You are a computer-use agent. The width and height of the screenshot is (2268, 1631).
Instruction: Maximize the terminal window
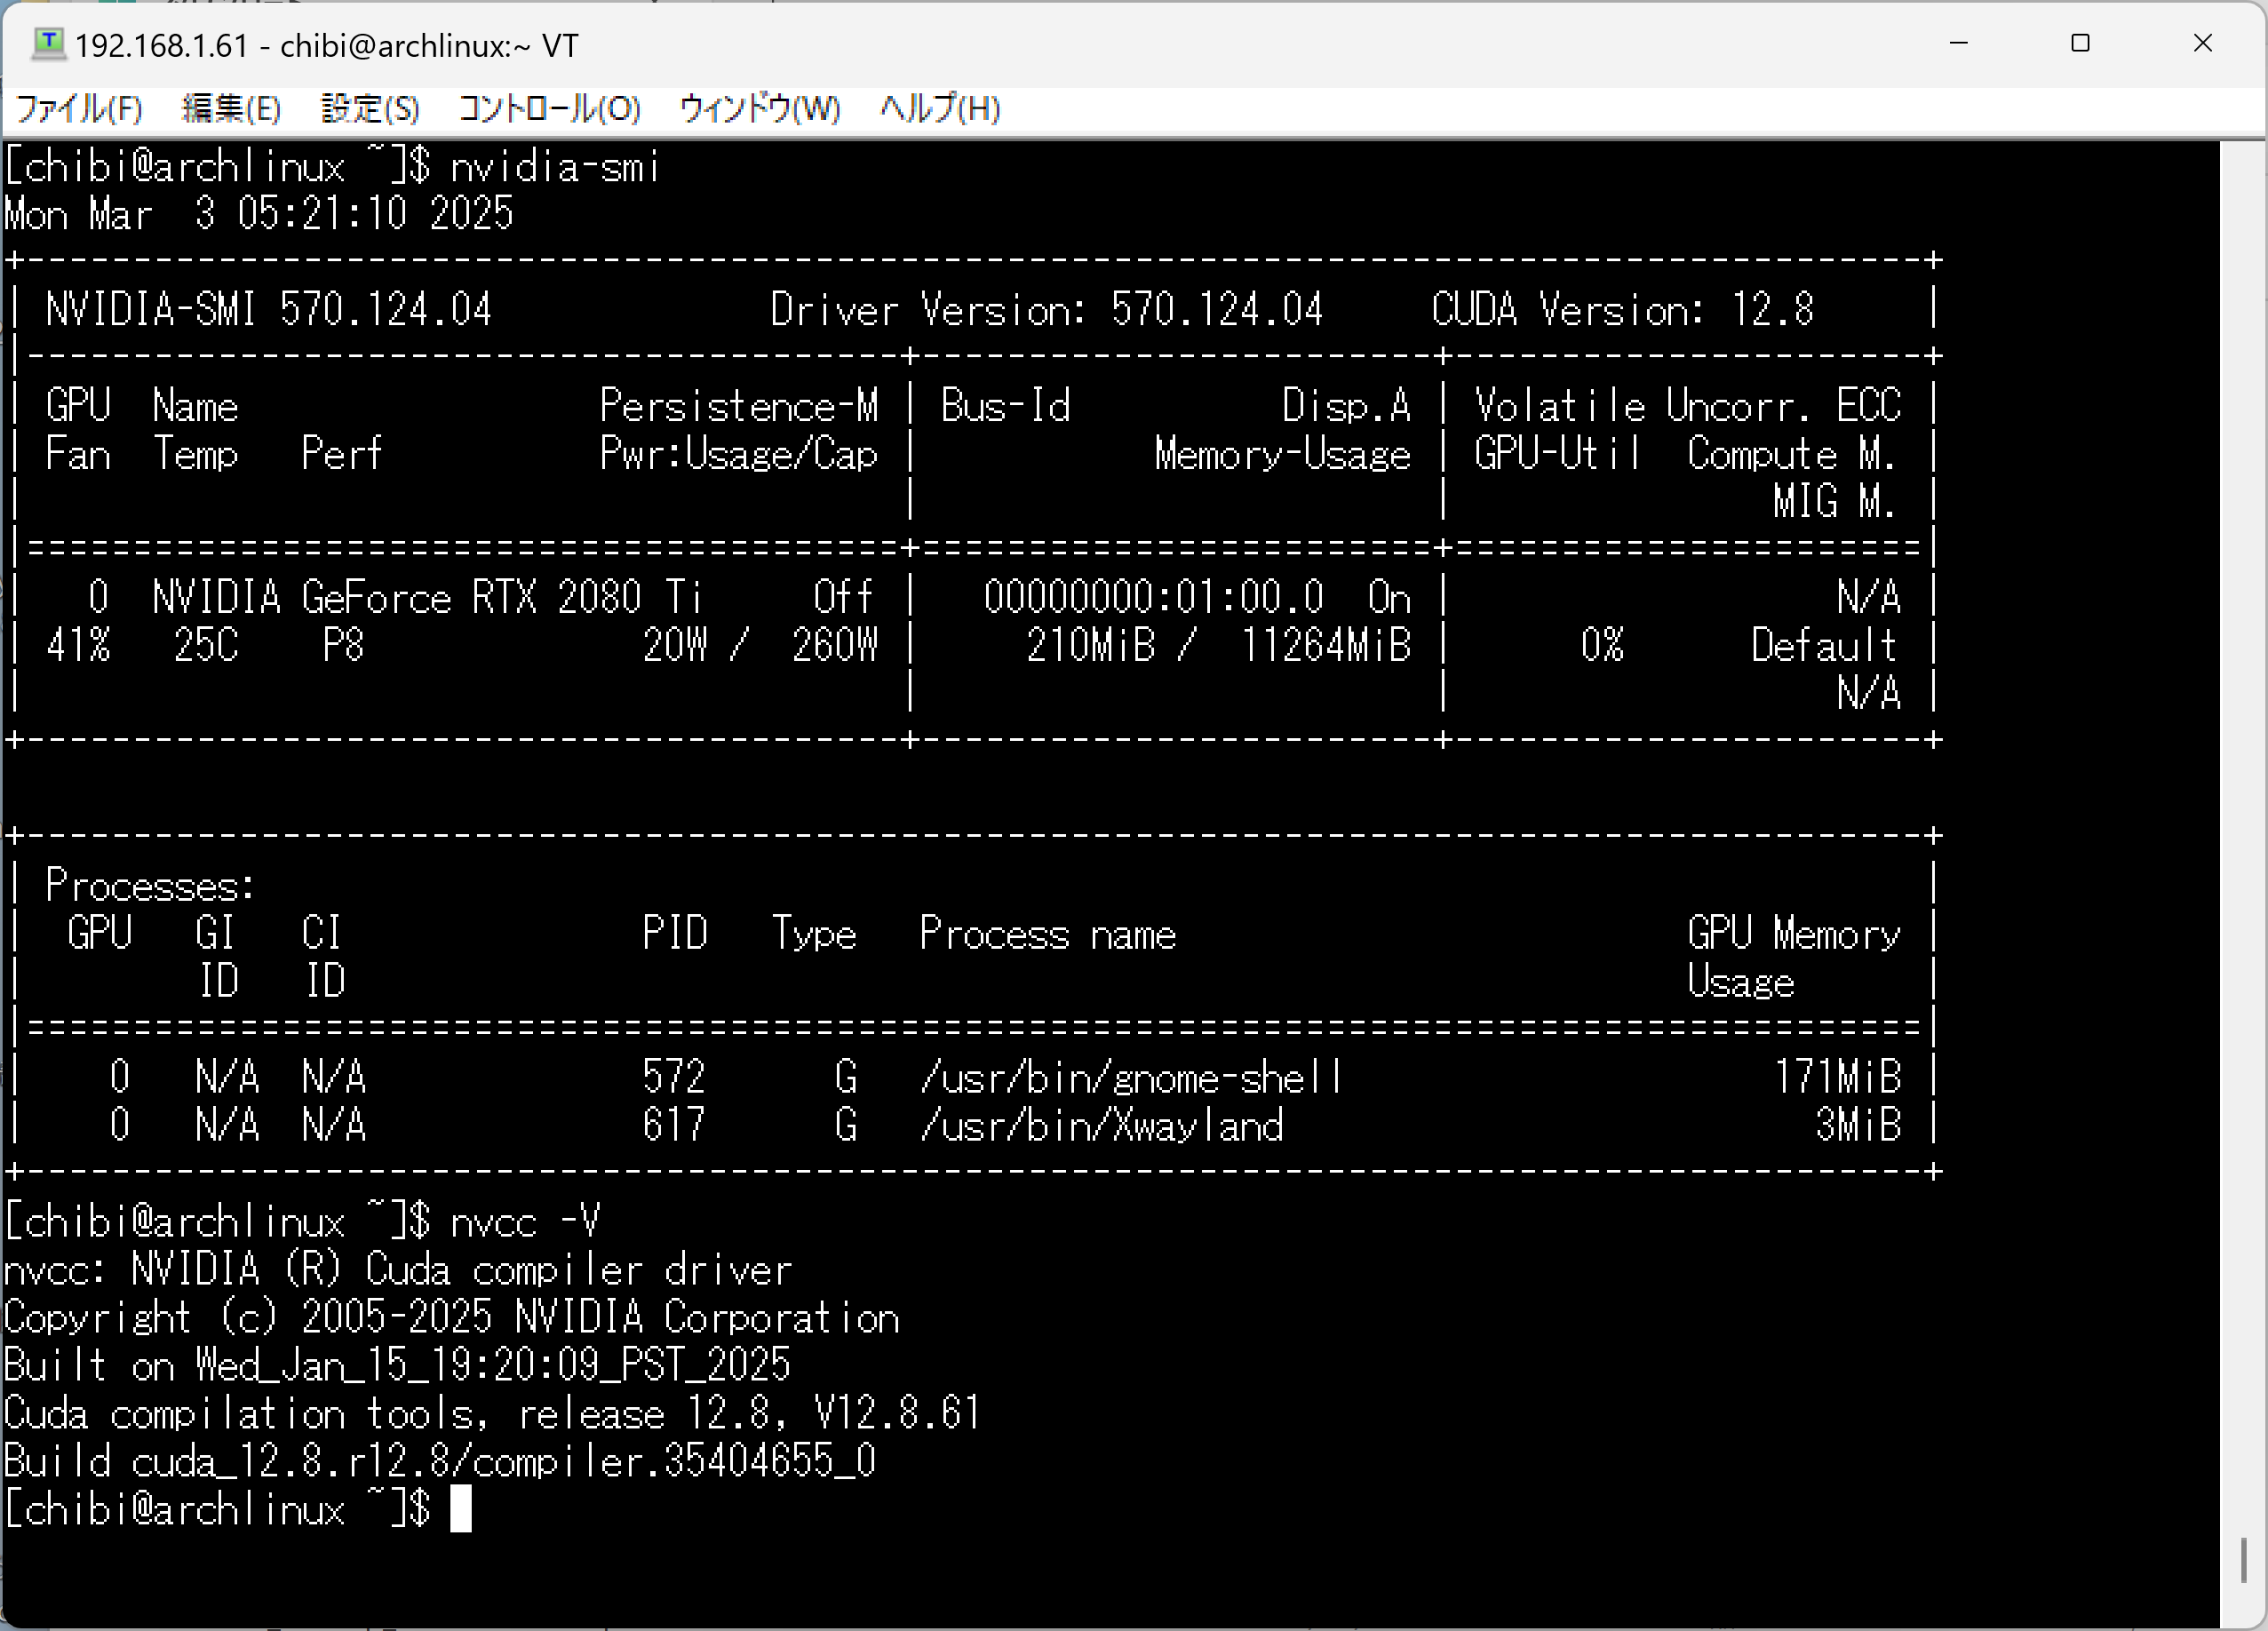coord(2080,44)
